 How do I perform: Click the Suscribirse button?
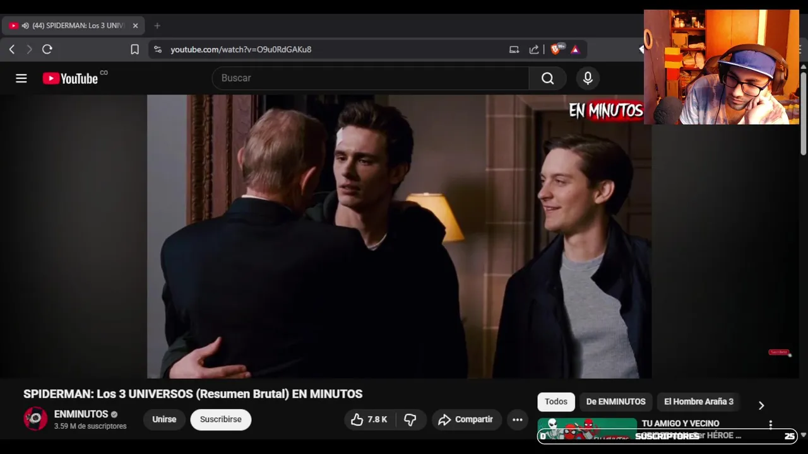pyautogui.click(x=221, y=419)
